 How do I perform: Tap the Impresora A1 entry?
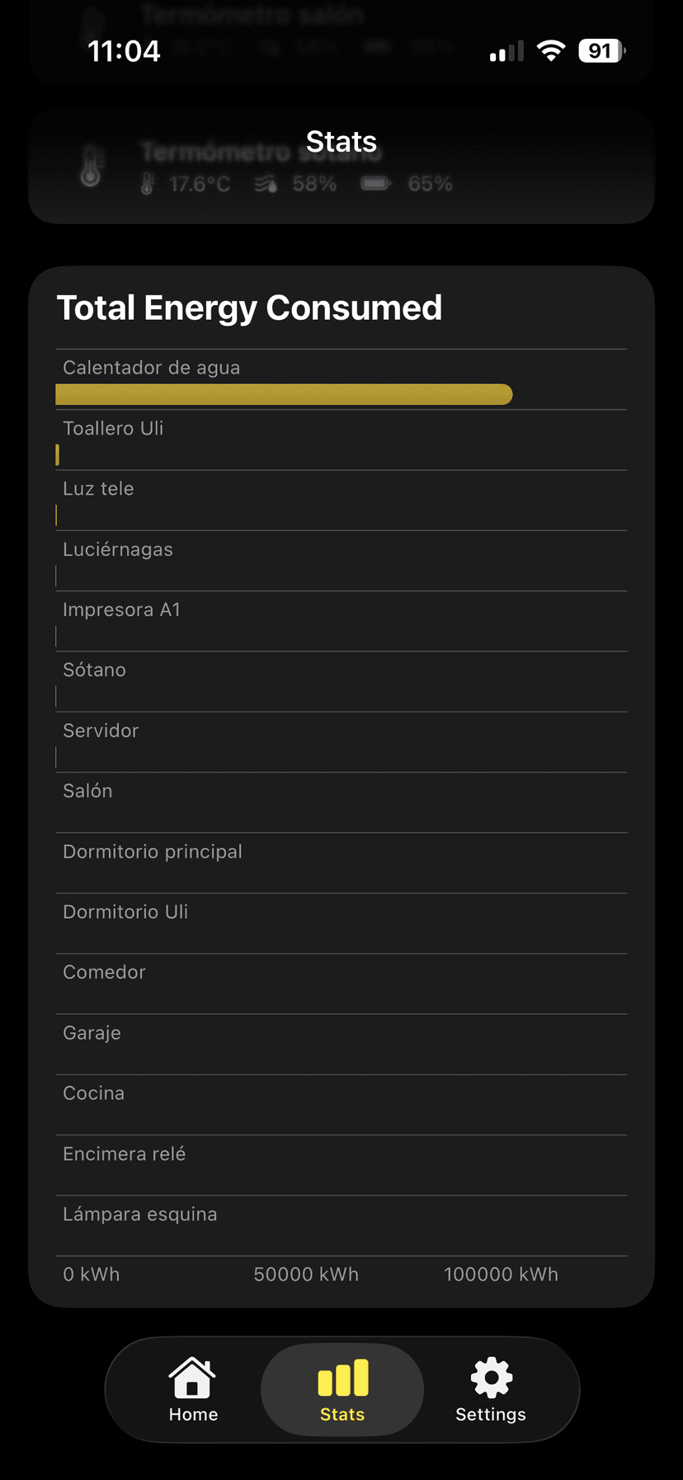pos(121,610)
